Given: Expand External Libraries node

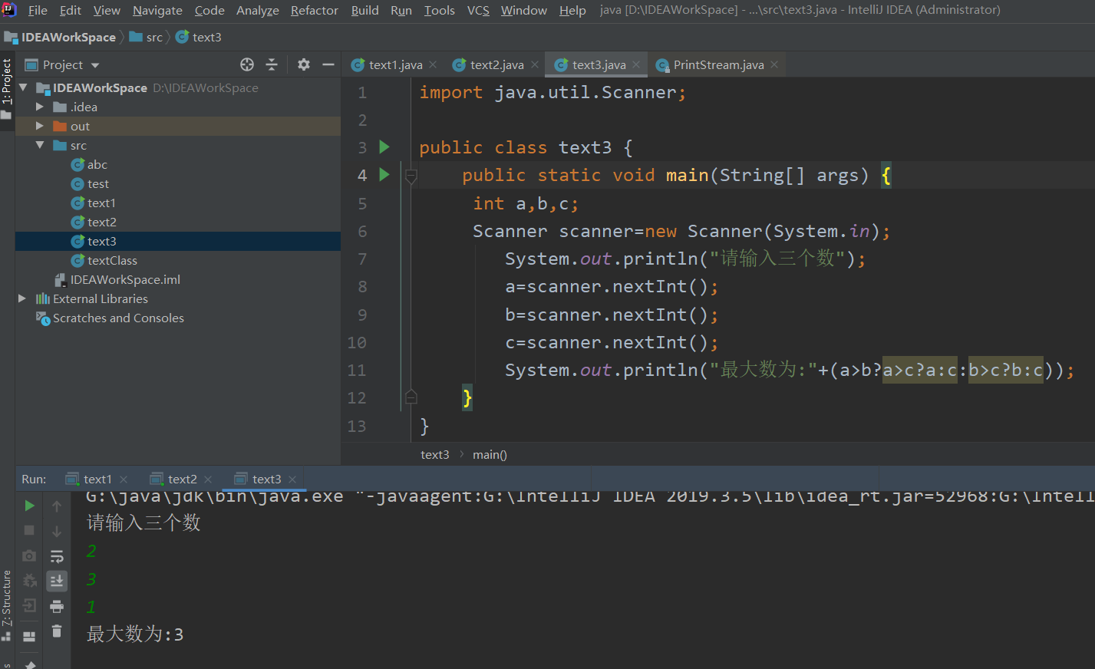Looking at the screenshot, I should 23,298.
